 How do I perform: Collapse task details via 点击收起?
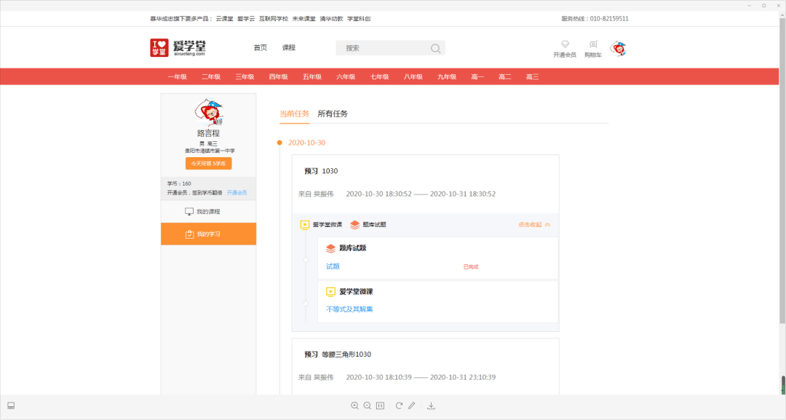534,224
